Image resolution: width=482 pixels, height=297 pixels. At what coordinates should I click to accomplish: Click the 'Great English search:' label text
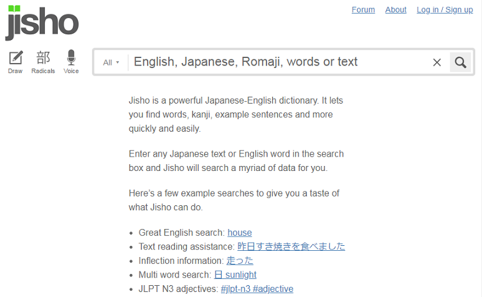pos(182,233)
